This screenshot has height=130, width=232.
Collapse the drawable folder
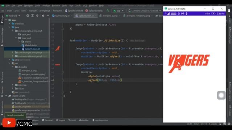coord(13,67)
